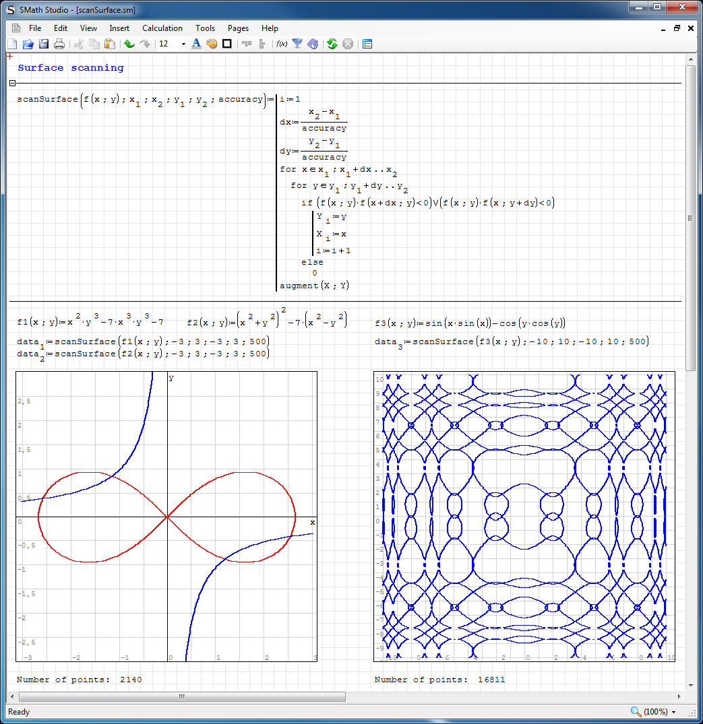The width and height of the screenshot is (703, 724).
Task: Click the green Undo arrow
Action: (x=129, y=44)
